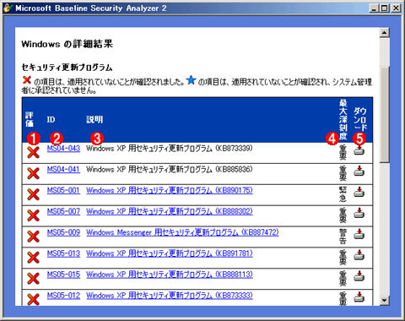Viewport: 405px width, 321px height.
Task: Click red X rating icon beside MS05-001
Action: coord(33,194)
